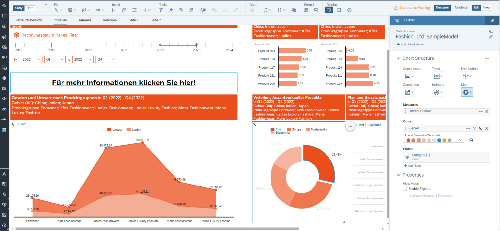Click the hierarchy icon on Gebiet row
This screenshot has height=231, width=500.
tap(481, 129)
